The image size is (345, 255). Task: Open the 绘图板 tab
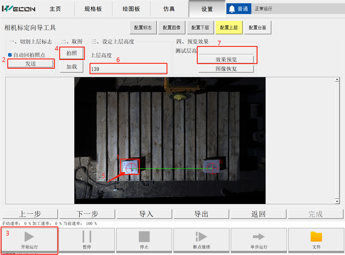pos(131,9)
